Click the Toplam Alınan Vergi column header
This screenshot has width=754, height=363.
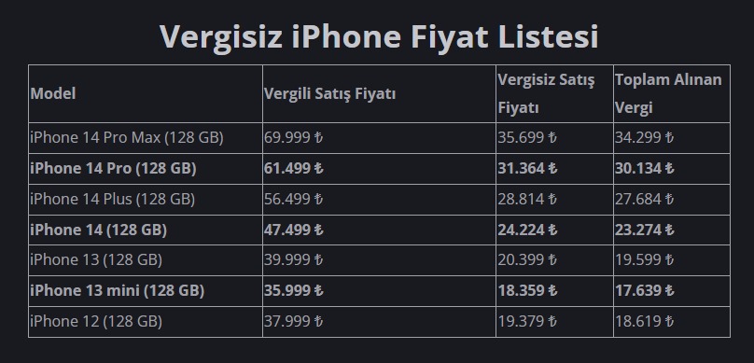tap(671, 93)
